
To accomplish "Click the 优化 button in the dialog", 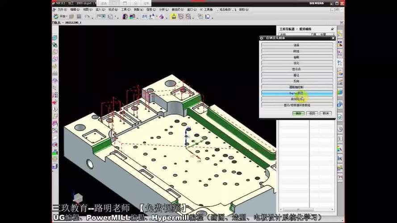I will [x=297, y=63].
